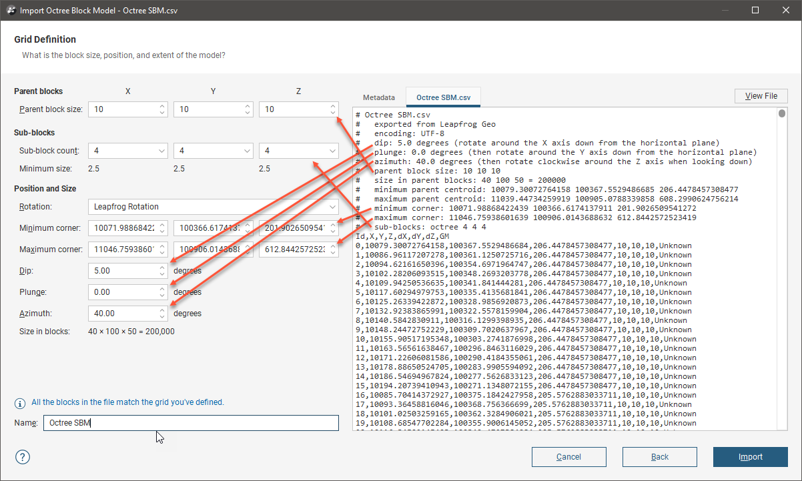Expand the X sub-block count dropdown
The width and height of the screenshot is (802, 481).
click(127, 151)
